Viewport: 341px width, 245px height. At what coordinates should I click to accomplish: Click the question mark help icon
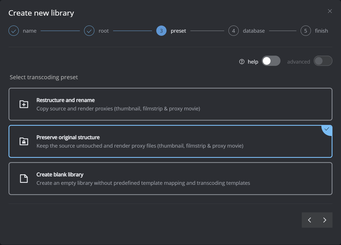[242, 62]
